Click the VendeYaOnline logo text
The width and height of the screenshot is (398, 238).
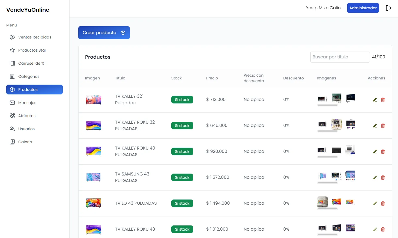click(28, 10)
